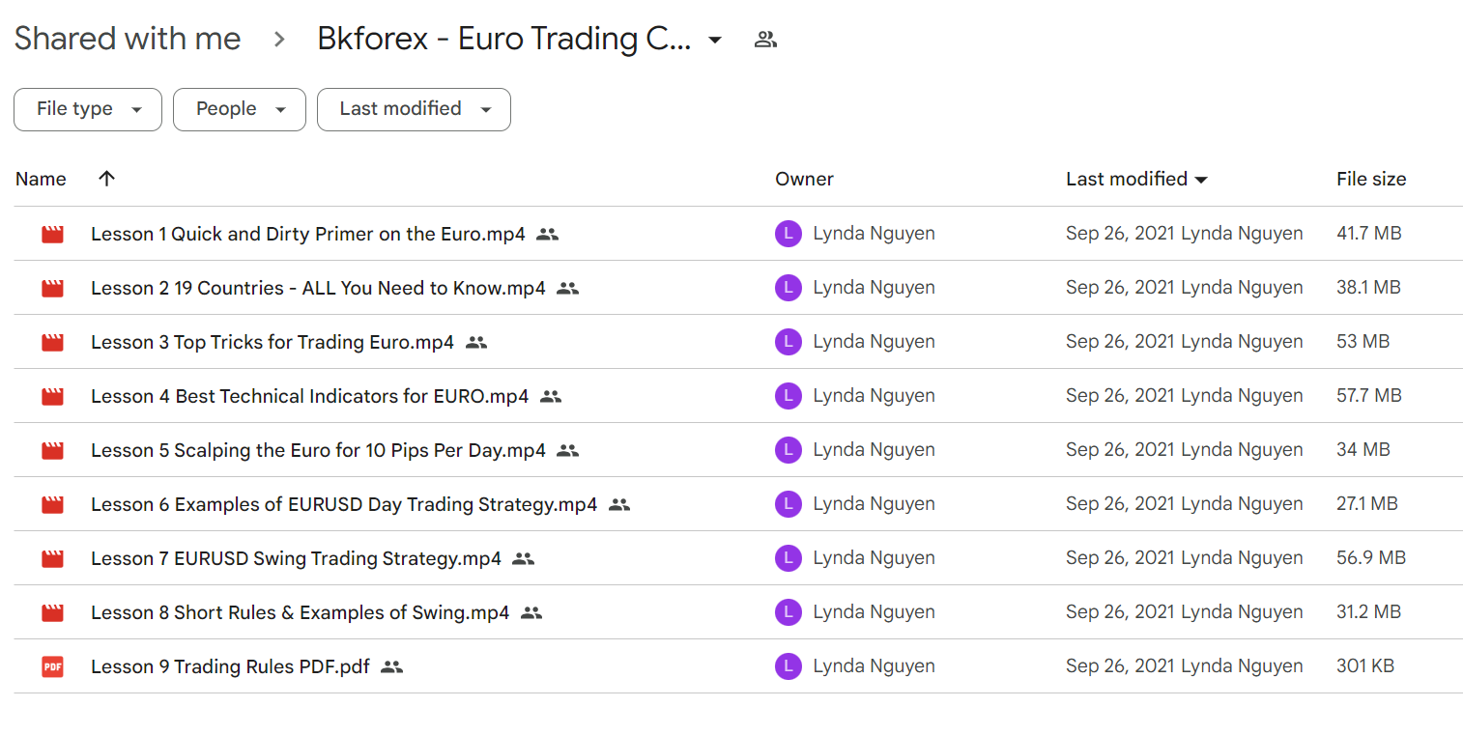Image resolution: width=1463 pixels, height=735 pixels.
Task: Click the 31.2 MB file size
Action: 1368,612
